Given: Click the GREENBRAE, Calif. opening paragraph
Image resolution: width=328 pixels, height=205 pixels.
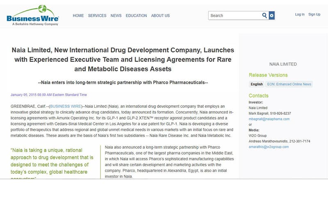Looking at the screenshot, I should click(122, 121).
